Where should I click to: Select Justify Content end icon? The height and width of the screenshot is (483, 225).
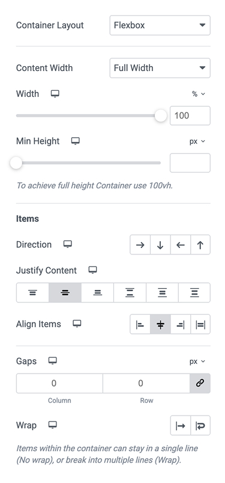[97, 293]
